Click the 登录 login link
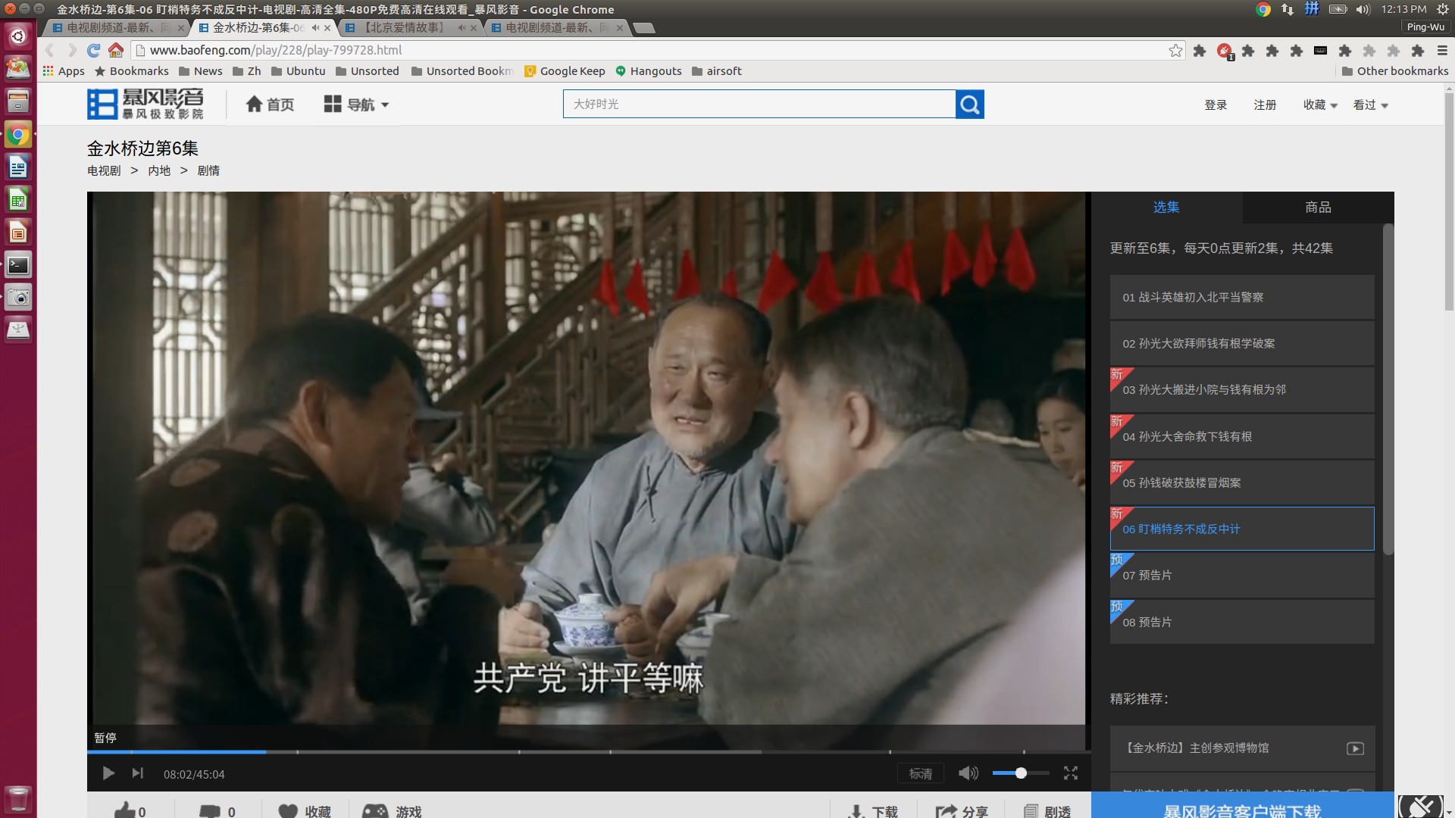Image resolution: width=1455 pixels, height=818 pixels. tap(1216, 105)
